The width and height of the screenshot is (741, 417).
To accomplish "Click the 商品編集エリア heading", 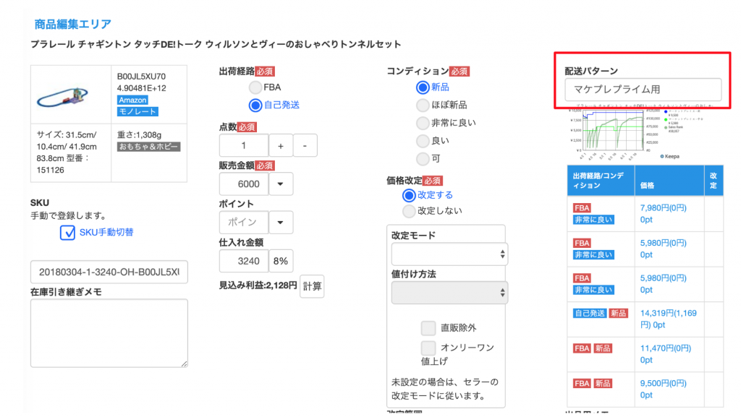I will [x=73, y=24].
